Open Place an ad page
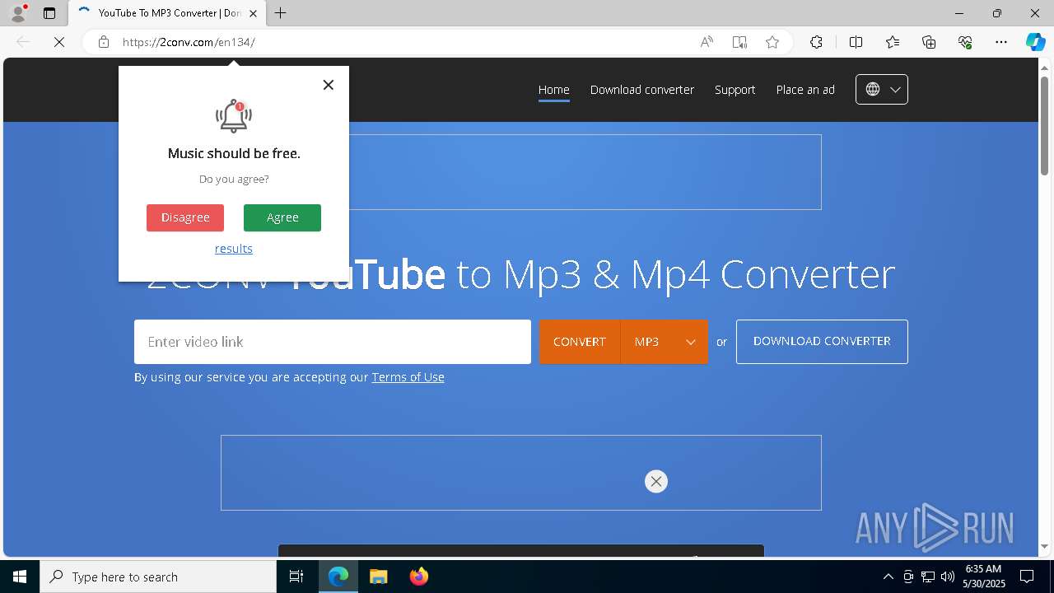Image resolution: width=1054 pixels, height=593 pixels. click(x=805, y=90)
